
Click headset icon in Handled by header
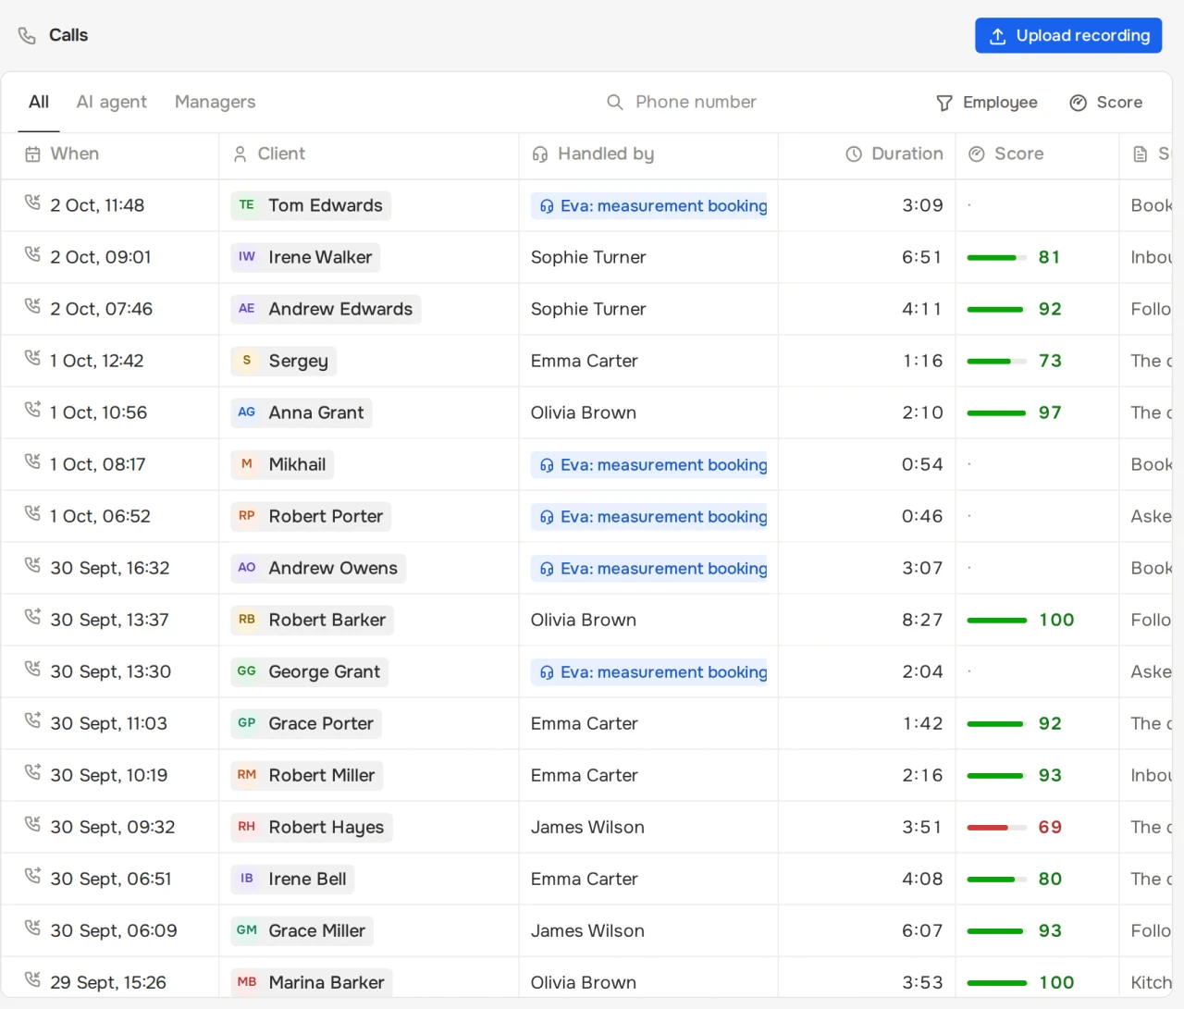[x=540, y=154]
